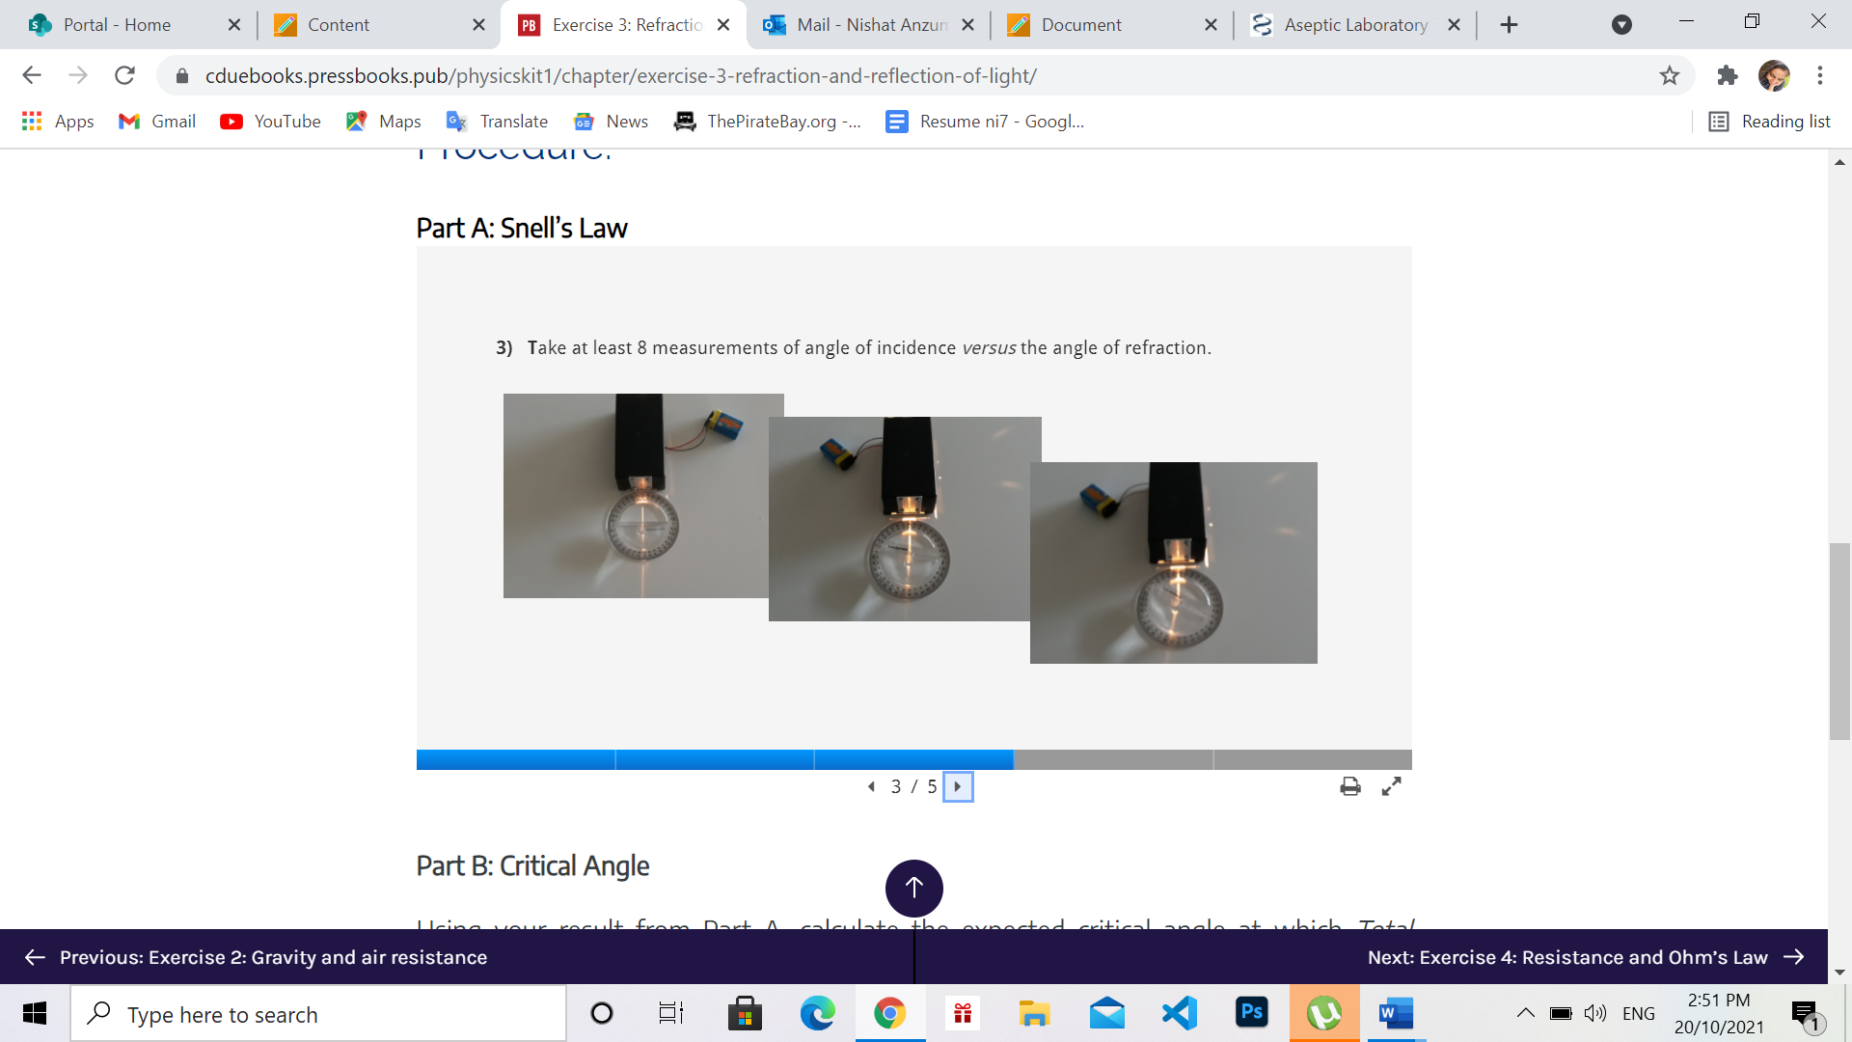The image size is (1852, 1042).
Task: Open YouTube bookmark
Action: [270, 122]
